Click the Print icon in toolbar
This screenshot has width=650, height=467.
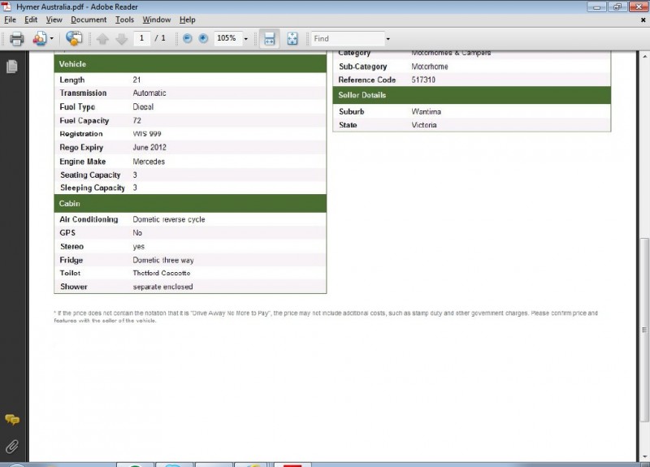pyautogui.click(x=16, y=38)
